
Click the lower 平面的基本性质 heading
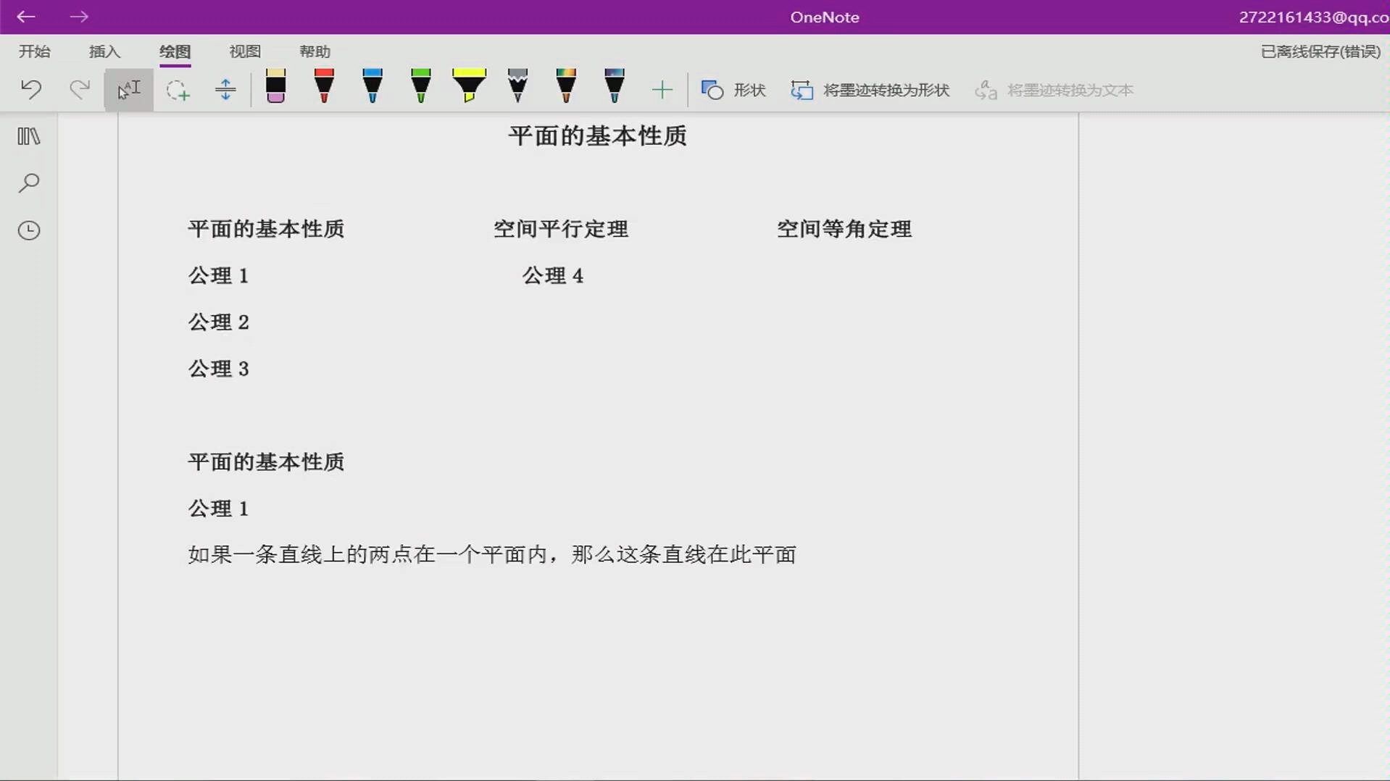click(x=266, y=462)
